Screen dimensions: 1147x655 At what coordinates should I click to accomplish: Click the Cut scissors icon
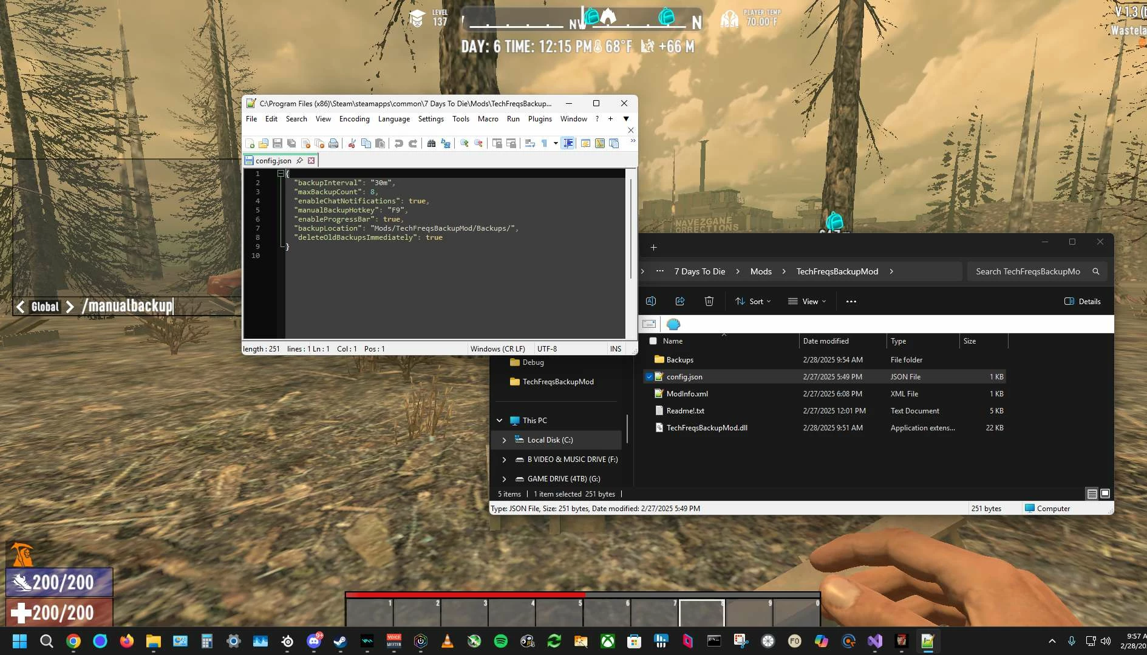click(x=352, y=143)
